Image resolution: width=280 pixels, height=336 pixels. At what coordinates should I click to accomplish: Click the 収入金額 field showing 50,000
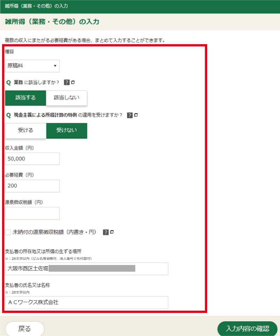[32, 158]
